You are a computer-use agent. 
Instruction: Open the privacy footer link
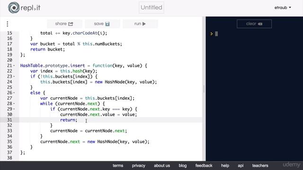click(x=139, y=166)
